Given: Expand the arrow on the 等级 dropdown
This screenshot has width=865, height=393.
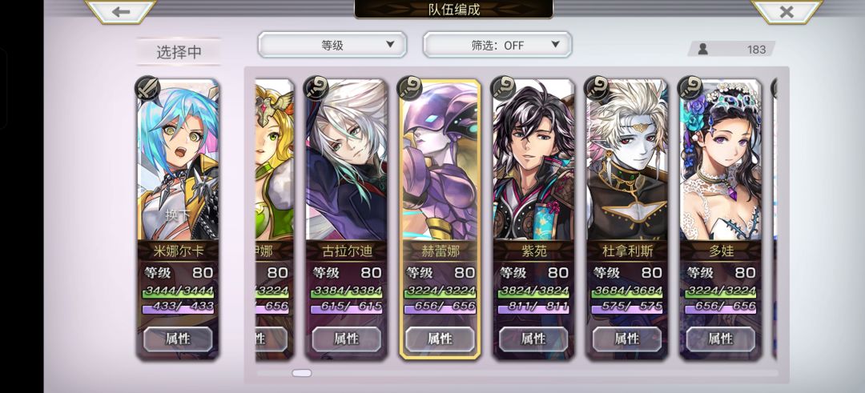Looking at the screenshot, I should pyautogui.click(x=390, y=44).
